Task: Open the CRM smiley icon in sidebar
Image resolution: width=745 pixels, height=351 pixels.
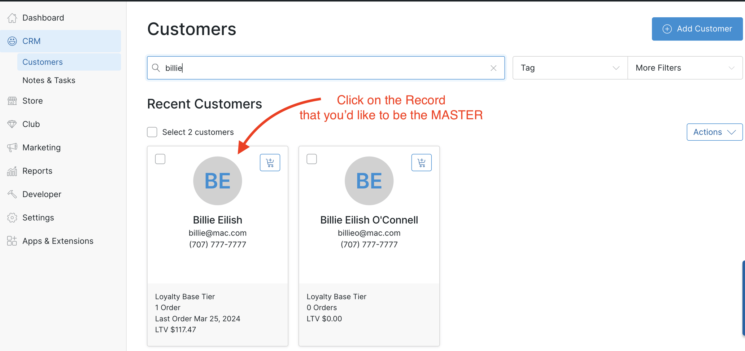Action: (12, 41)
